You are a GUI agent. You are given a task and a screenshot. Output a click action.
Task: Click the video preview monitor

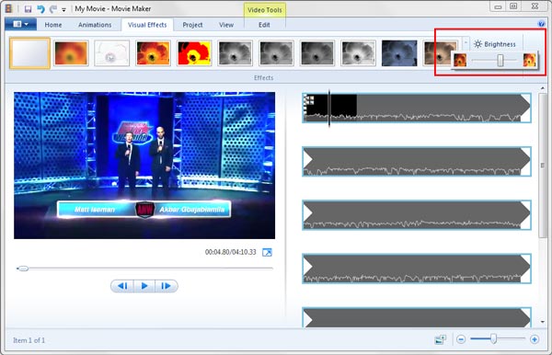tap(144, 166)
